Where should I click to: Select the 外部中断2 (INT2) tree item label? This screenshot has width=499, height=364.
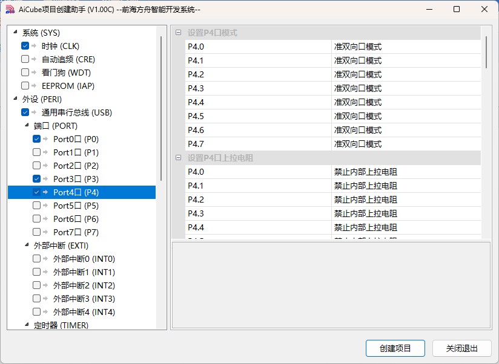(x=84, y=285)
